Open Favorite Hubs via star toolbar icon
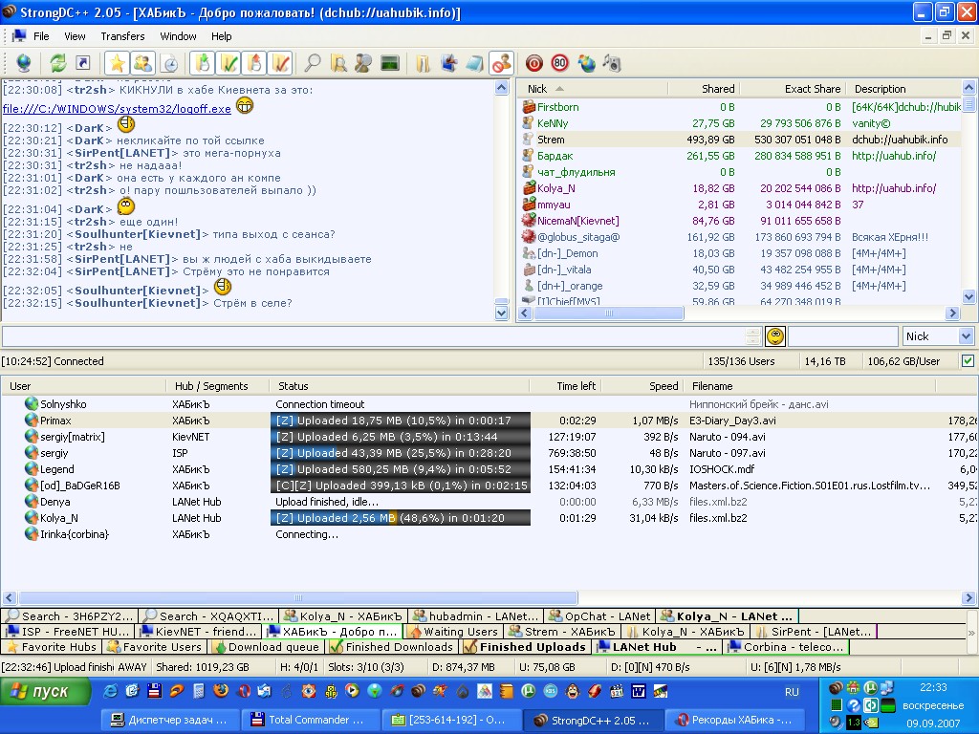 point(117,63)
